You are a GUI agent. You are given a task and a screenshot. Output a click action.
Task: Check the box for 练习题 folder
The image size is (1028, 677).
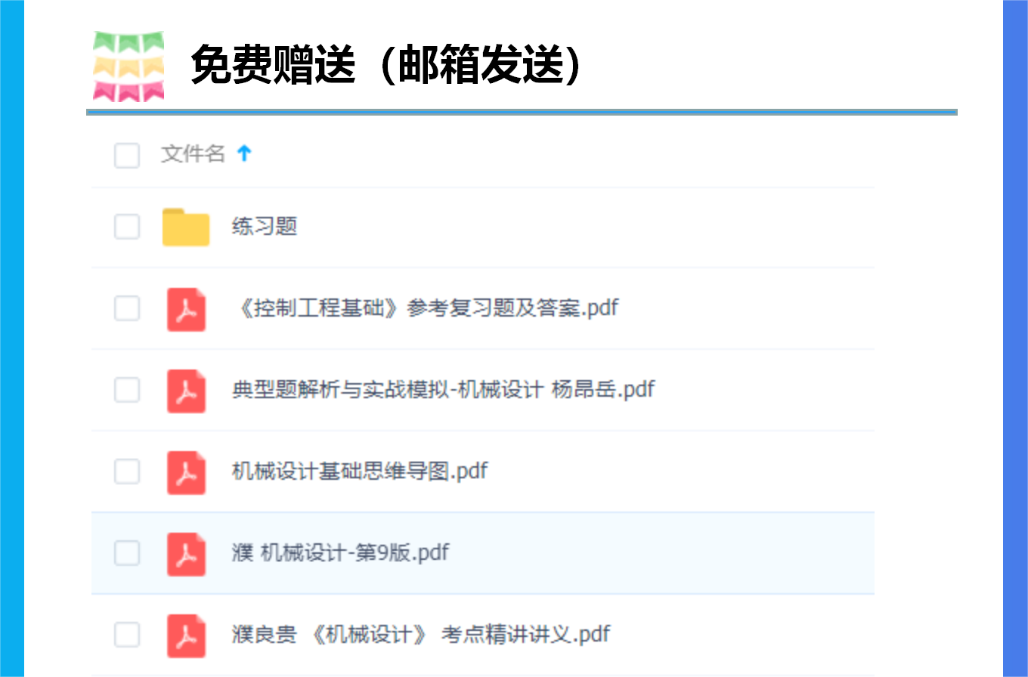pyautogui.click(x=127, y=227)
